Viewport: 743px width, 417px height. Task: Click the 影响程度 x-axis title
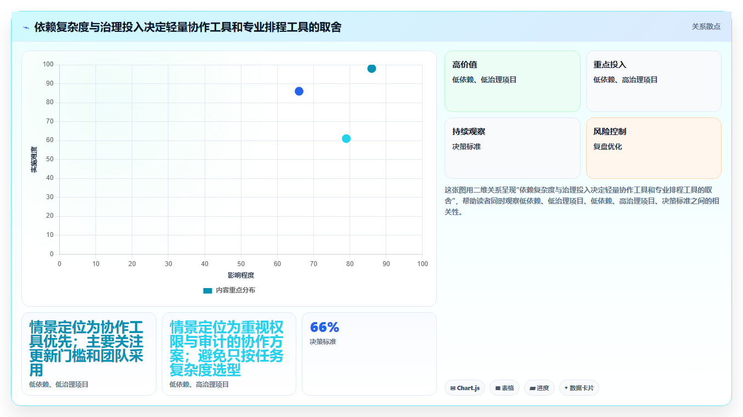coord(241,275)
